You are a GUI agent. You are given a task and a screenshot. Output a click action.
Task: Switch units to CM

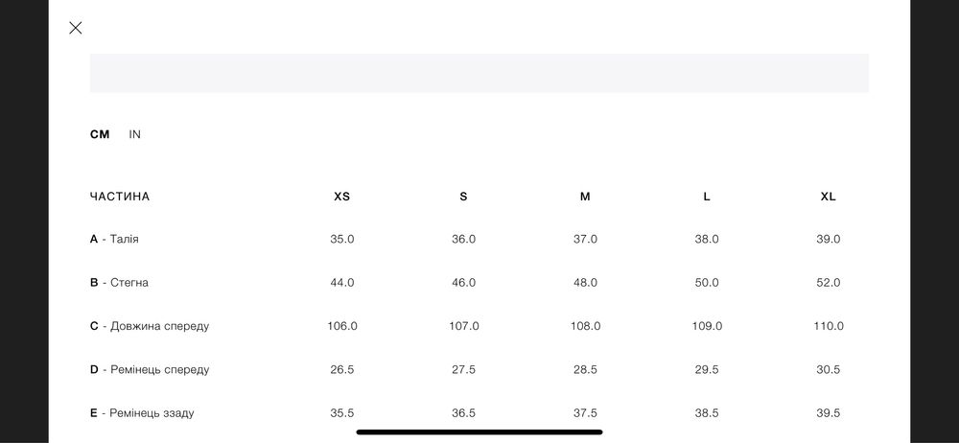100,134
